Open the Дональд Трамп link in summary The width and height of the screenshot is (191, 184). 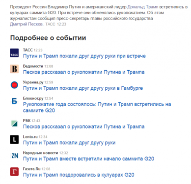tap(143, 7)
